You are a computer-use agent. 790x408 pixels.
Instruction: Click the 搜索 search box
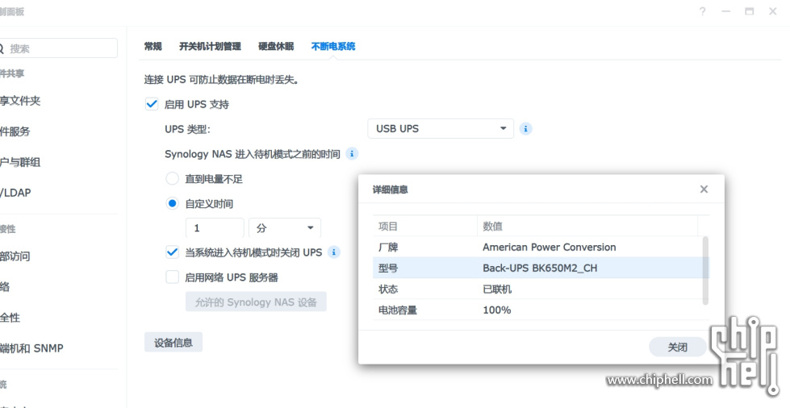pos(58,48)
